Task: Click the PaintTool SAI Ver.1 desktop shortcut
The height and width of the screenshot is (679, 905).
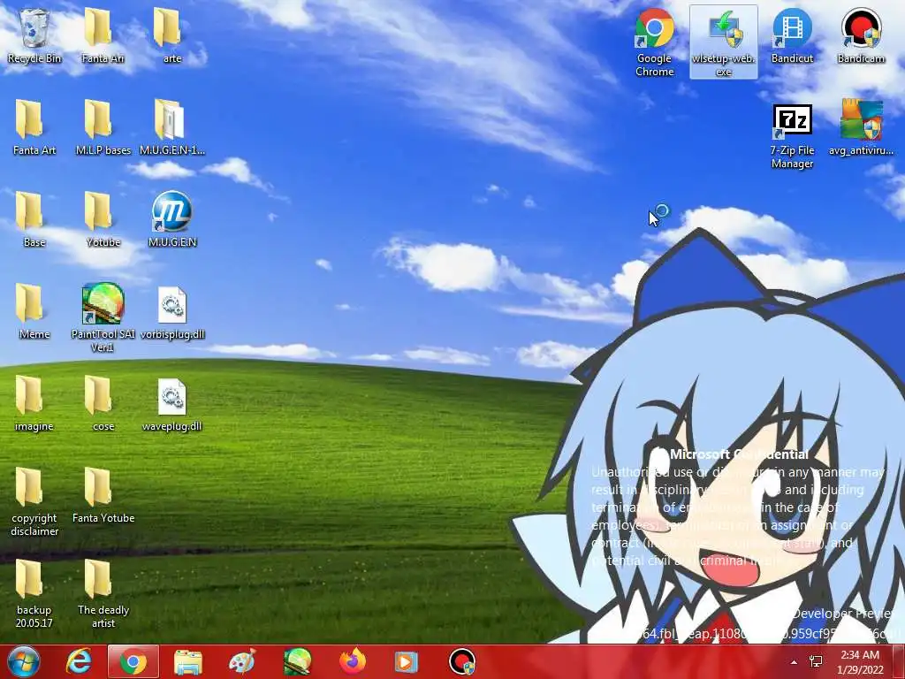Action: pos(103,317)
